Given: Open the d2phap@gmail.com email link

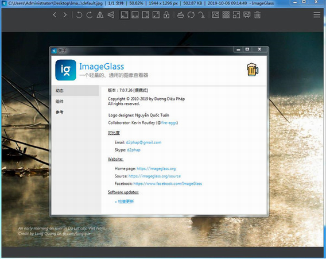Looking at the screenshot, I should (x=143, y=142).
